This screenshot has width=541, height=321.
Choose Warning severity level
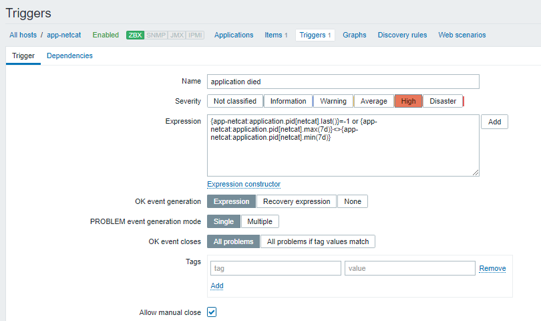[333, 101]
